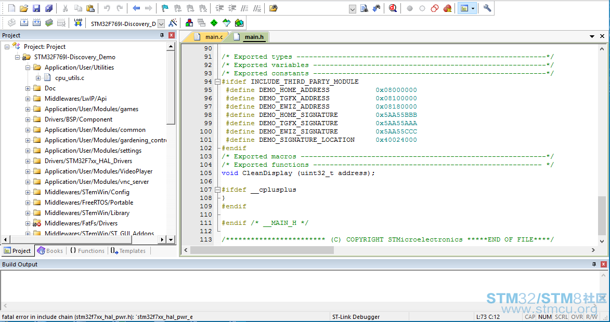
Task: Close the Build Output panel
Action: [x=603, y=264]
